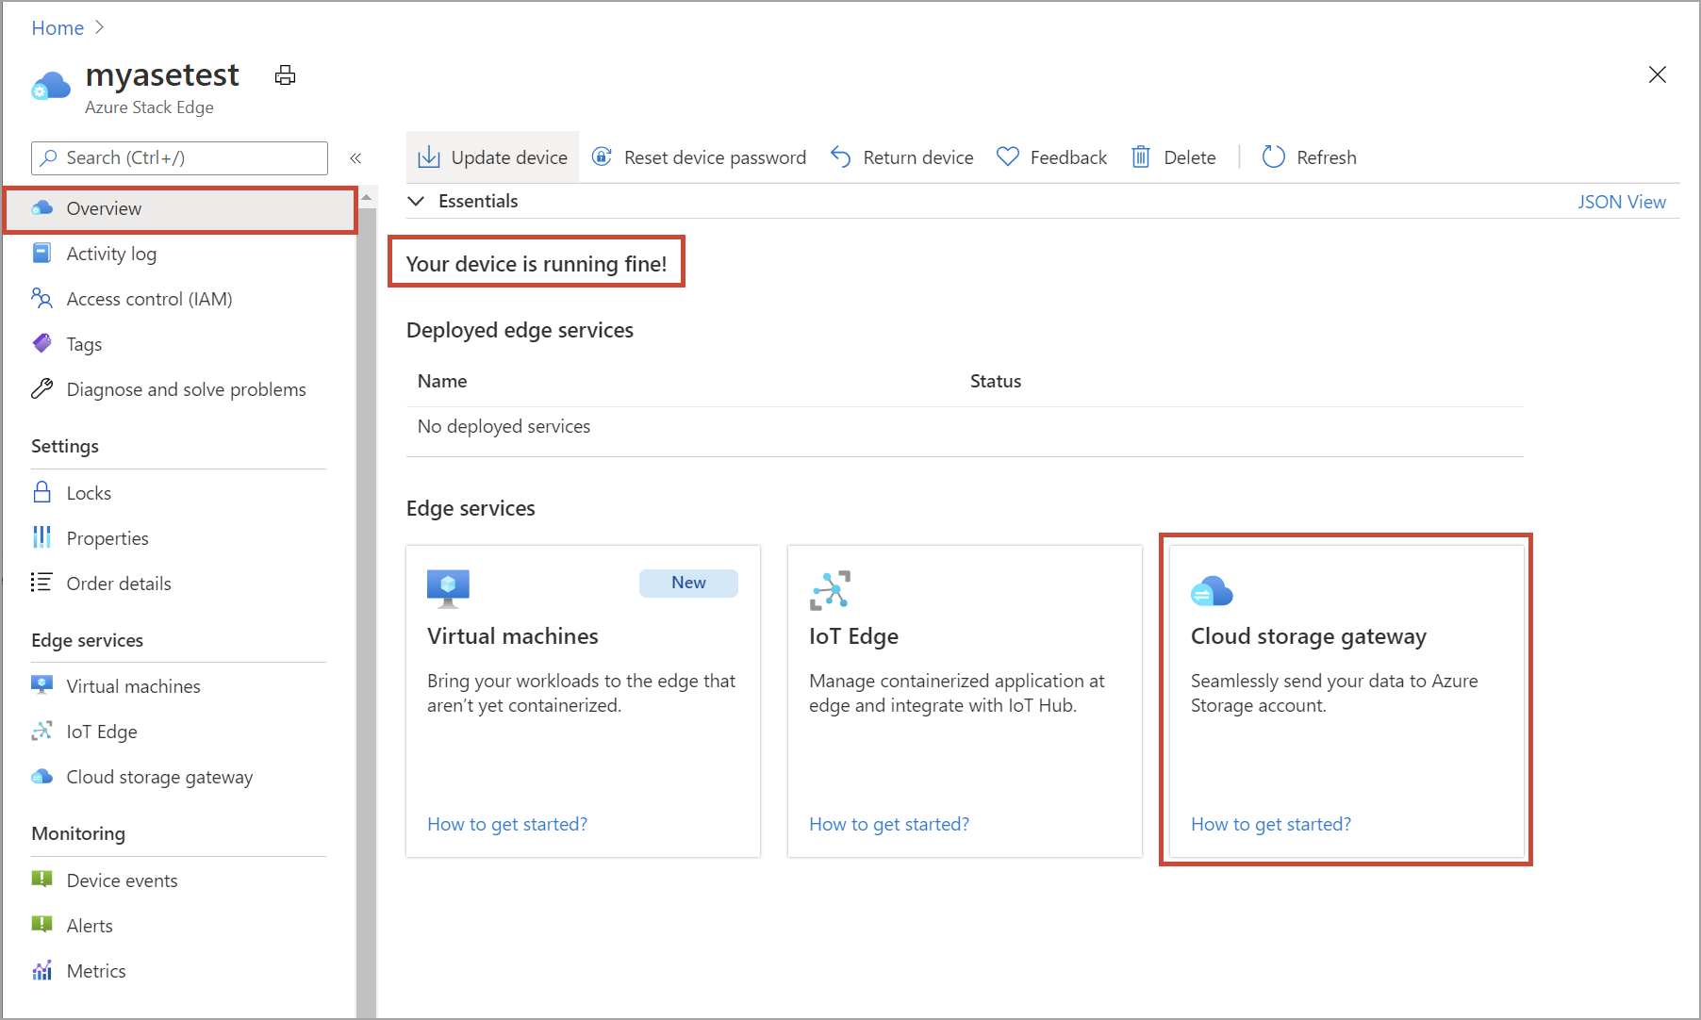Image resolution: width=1701 pixels, height=1020 pixels.
Task: Click the sidebar IoT Edge icon
Action: coord(41,731)
